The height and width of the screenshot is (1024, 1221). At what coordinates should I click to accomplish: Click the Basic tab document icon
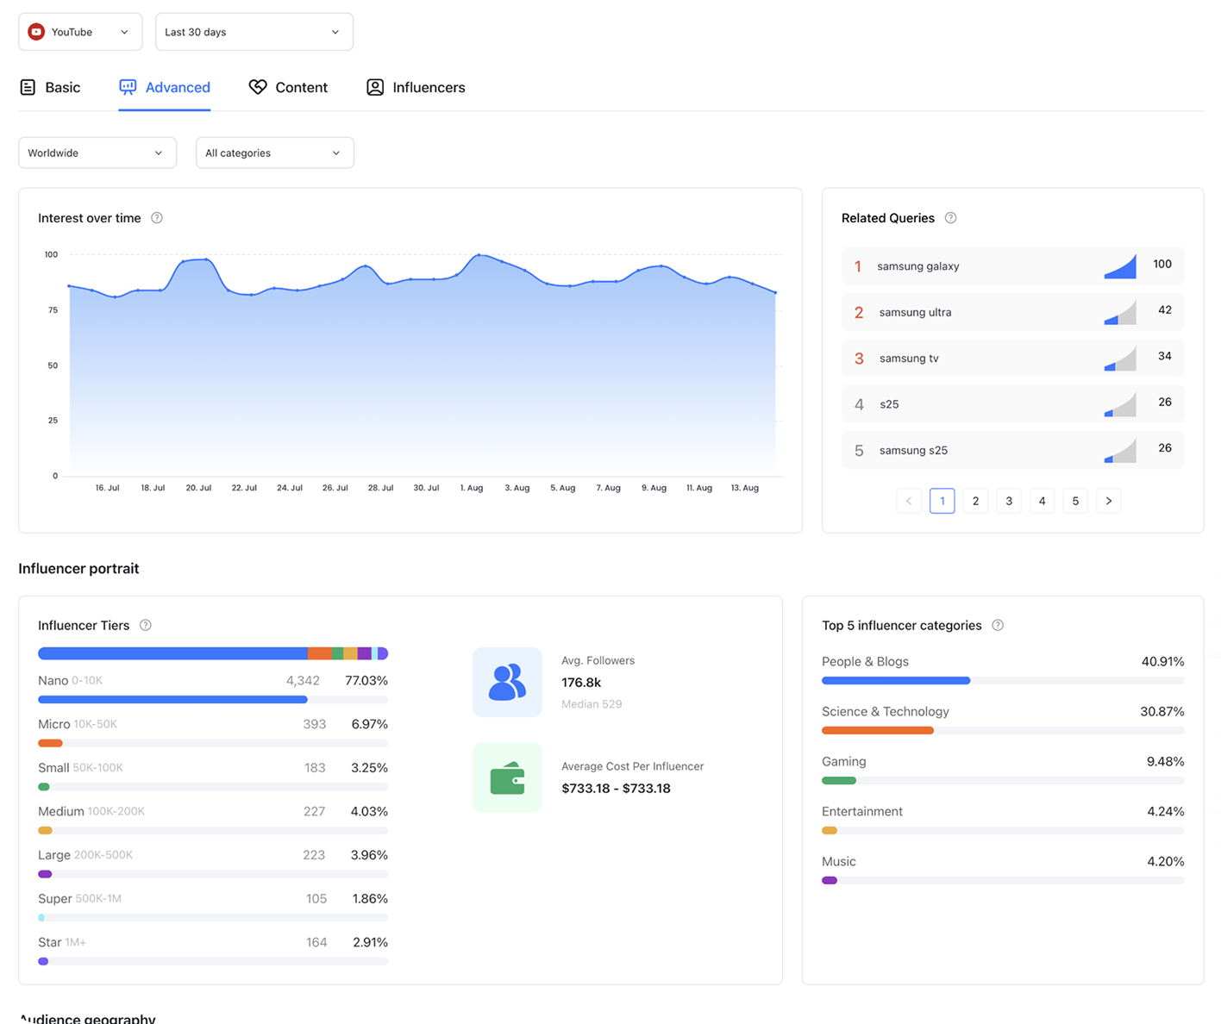pos(28,87)
